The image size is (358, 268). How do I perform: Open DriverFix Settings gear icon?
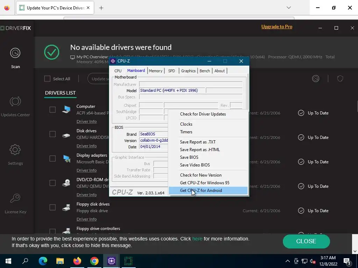tap(15, 150)
